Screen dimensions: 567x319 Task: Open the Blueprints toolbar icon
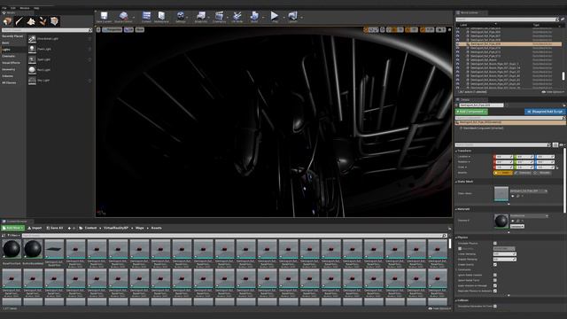[x=201, y=17]
